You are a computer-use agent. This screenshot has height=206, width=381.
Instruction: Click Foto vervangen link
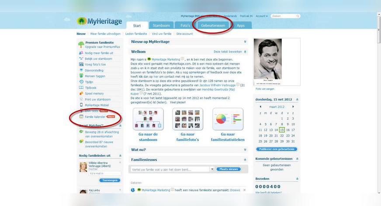265,89
